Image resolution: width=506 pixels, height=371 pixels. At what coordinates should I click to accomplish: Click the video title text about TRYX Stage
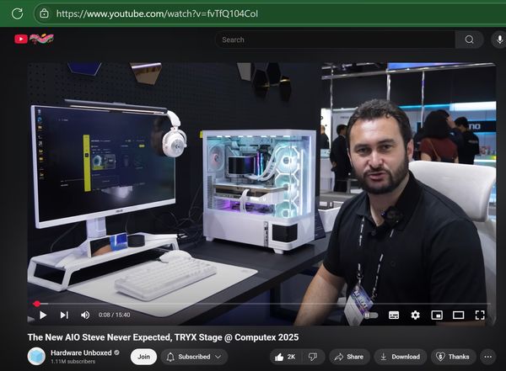coord(163,337)
